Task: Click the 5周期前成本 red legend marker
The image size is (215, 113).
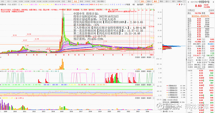Action: point(167,86)
